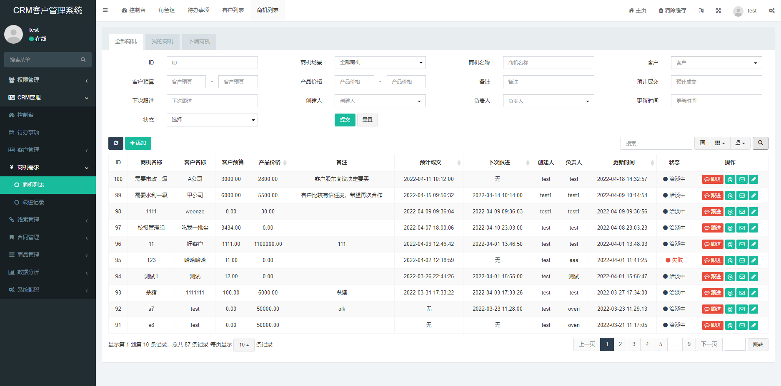Open the 商机场景 dropdown

[x=380, y=63]
